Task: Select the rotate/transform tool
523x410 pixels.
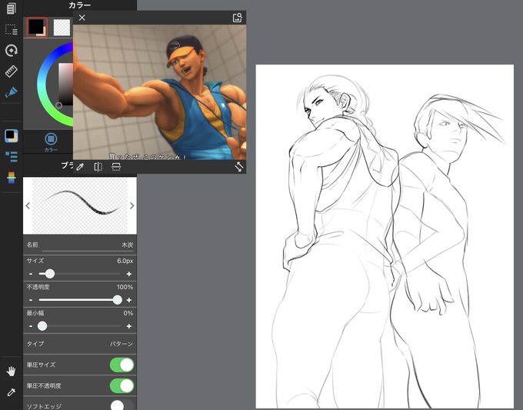Action: click(x=12, y=50)
